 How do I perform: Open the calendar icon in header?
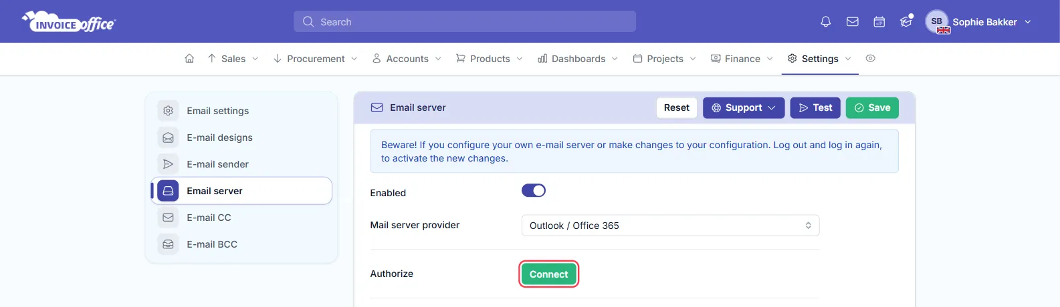click(x=879, y=22)
